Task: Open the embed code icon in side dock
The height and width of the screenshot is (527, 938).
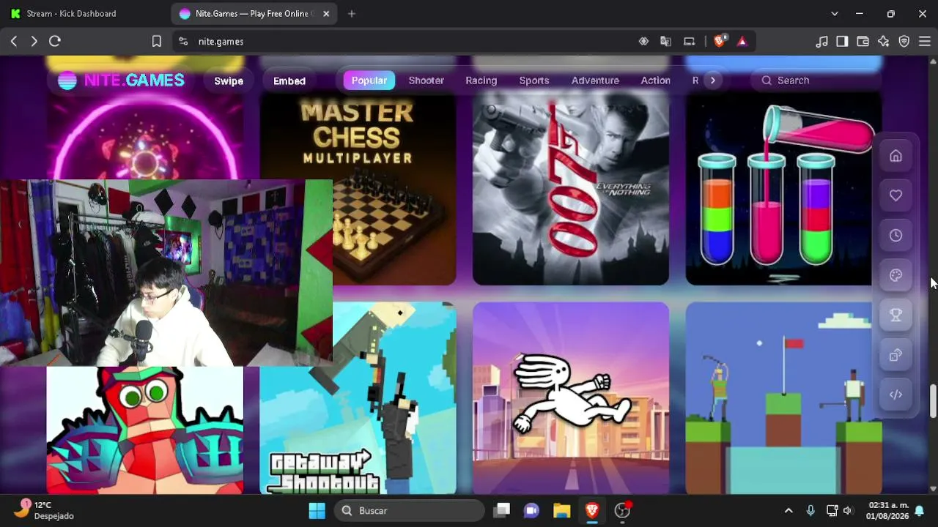Action: pos(895,395)
